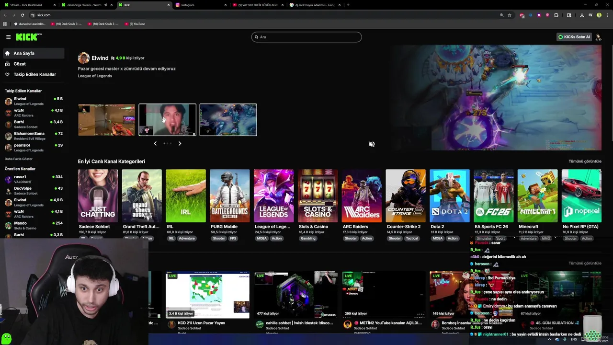Open Takip Edilen Kanallar in sidebar
Viewport: 613px width, 345px height.
34,74
